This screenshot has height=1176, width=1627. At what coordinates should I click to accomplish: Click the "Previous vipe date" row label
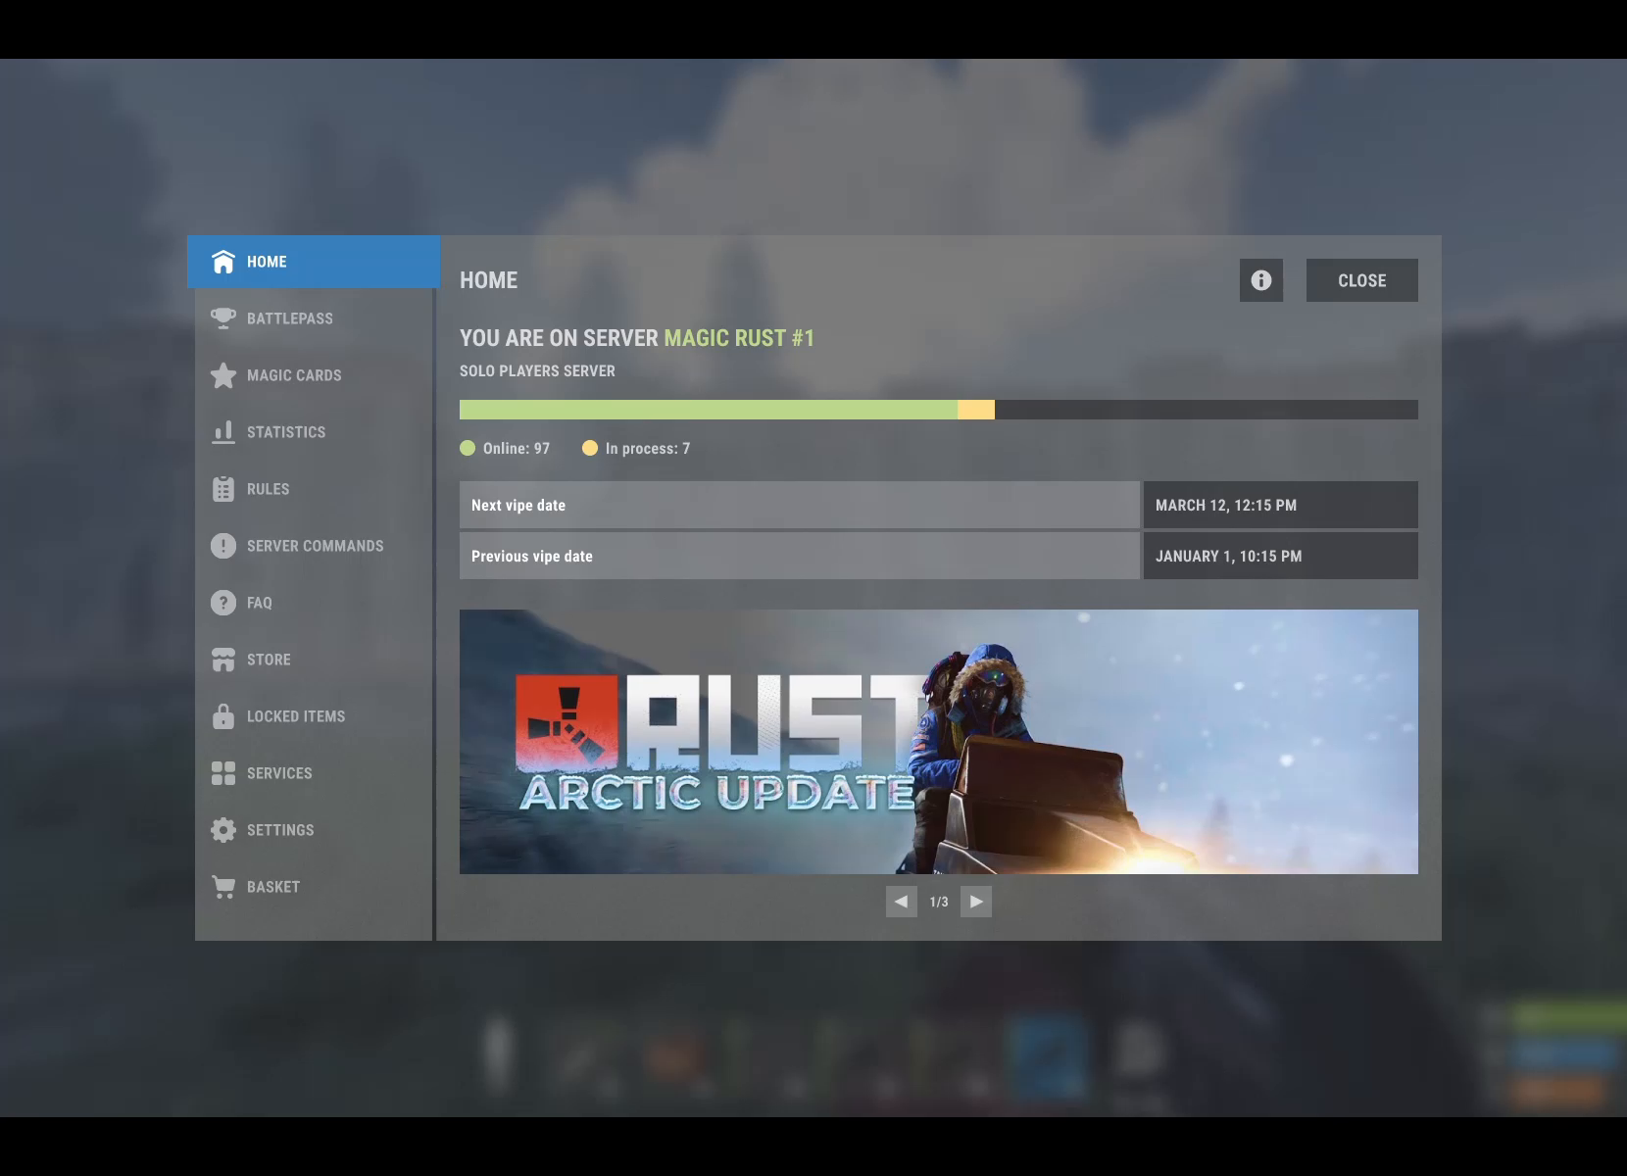pos(532,557)
